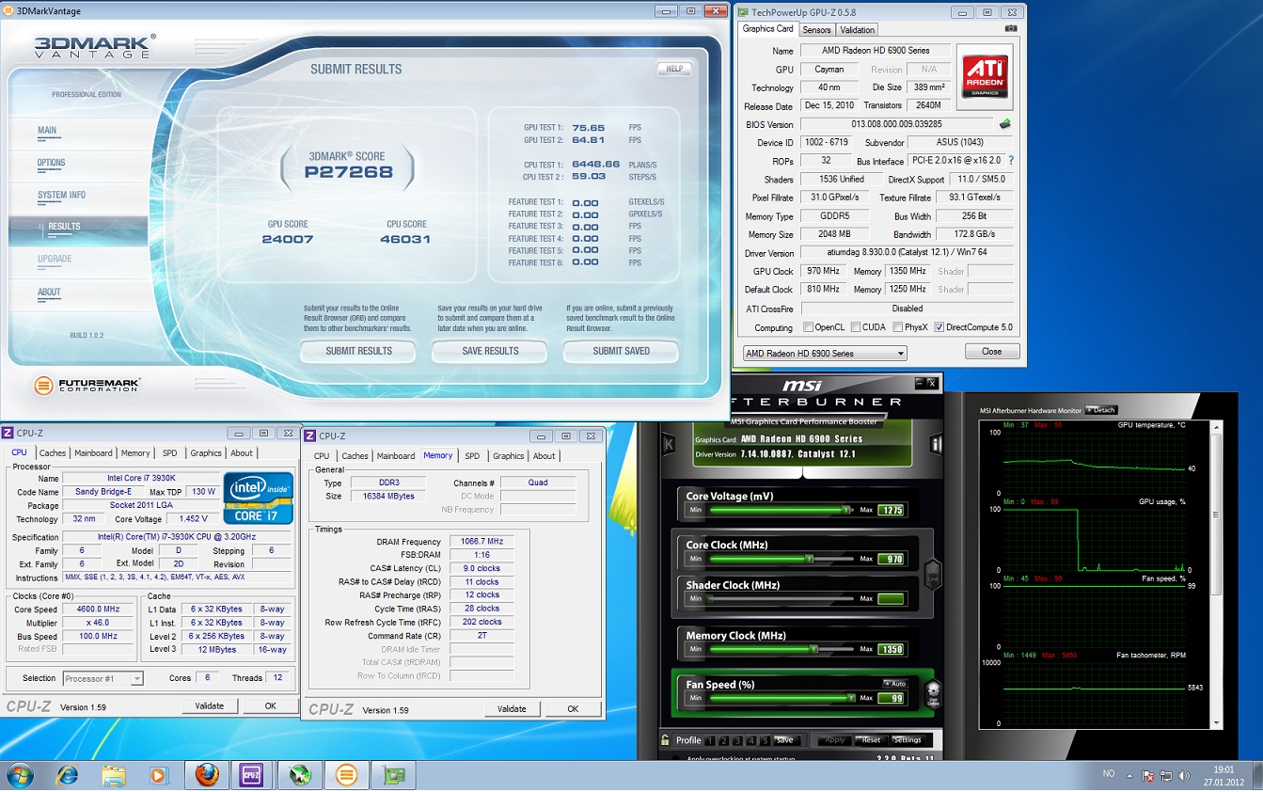Uncheck the DirectCompute 5.0 checkbox

[x=939, y=327]
